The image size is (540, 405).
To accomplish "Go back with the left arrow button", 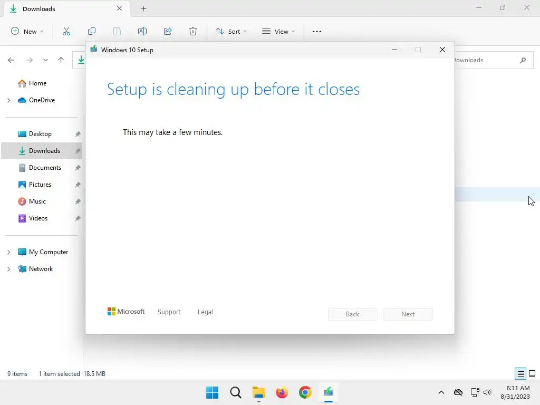I will (x=11, y=60).
